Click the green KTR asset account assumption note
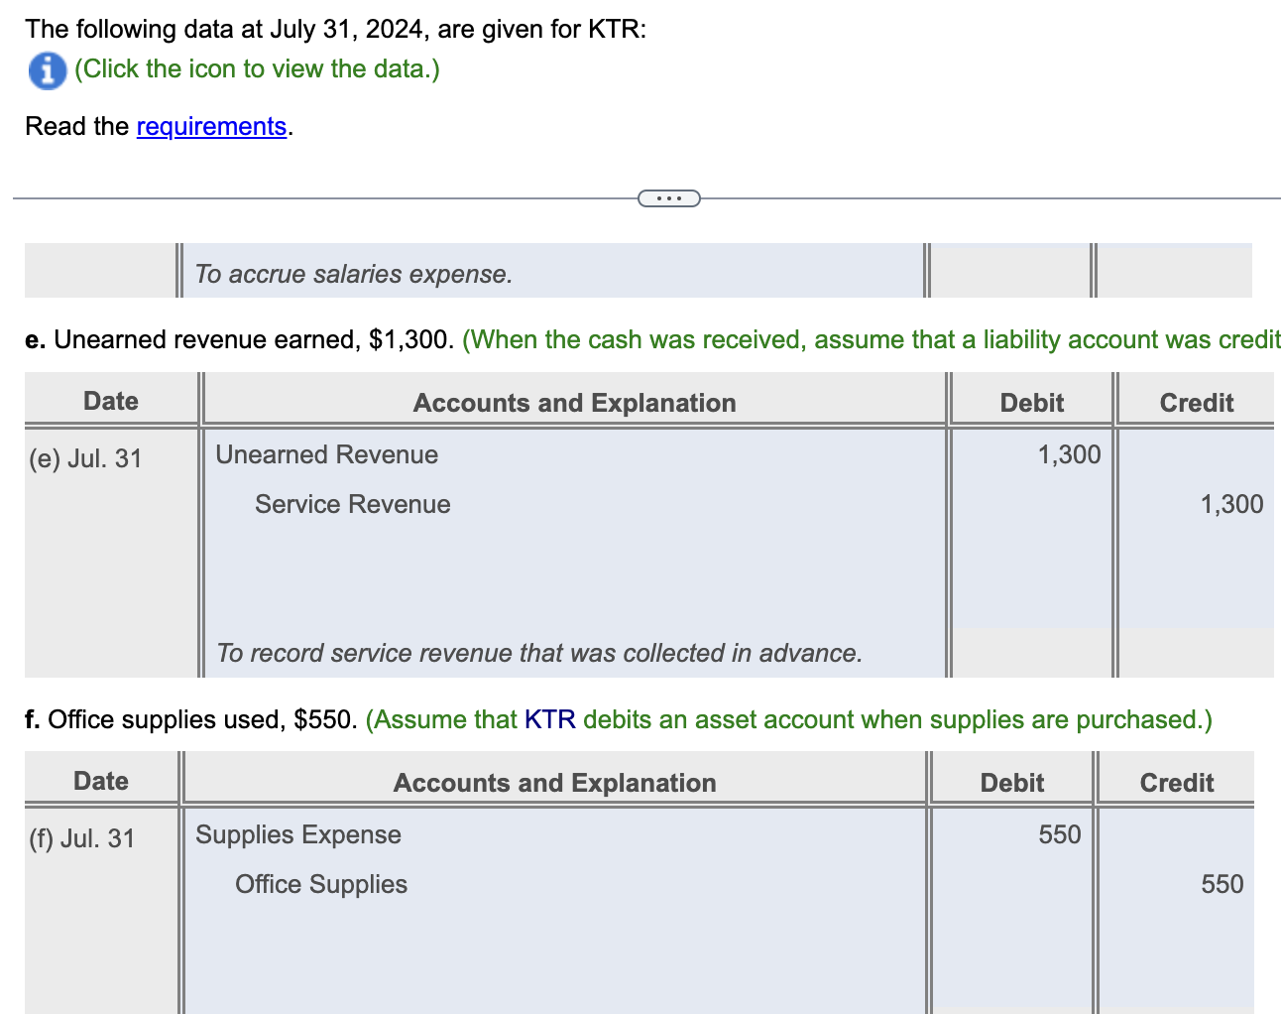 pyautogui.click(x=789, y=719)
